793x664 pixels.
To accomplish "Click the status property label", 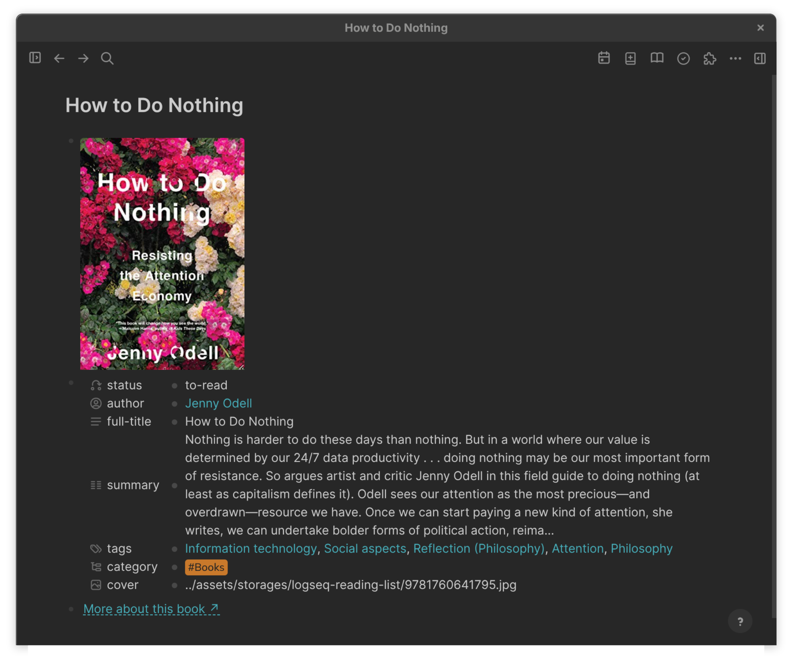I will (124, 385).
